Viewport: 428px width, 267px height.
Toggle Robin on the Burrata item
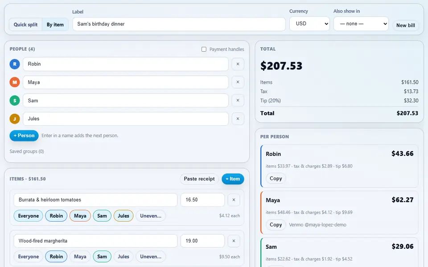(x=56, y=216)
